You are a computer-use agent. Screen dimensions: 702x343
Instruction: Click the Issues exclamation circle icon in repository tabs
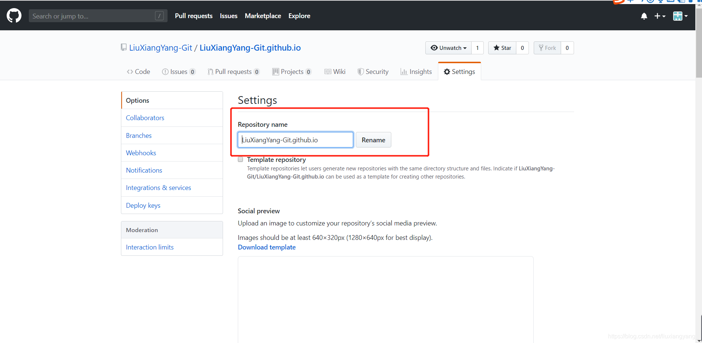165,72
